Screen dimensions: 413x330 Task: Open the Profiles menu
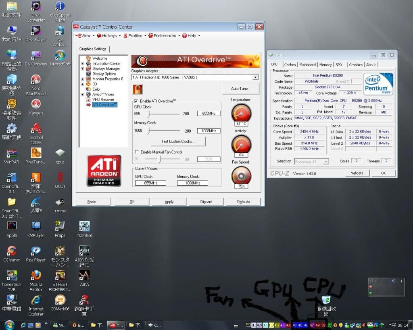[135, 35]
